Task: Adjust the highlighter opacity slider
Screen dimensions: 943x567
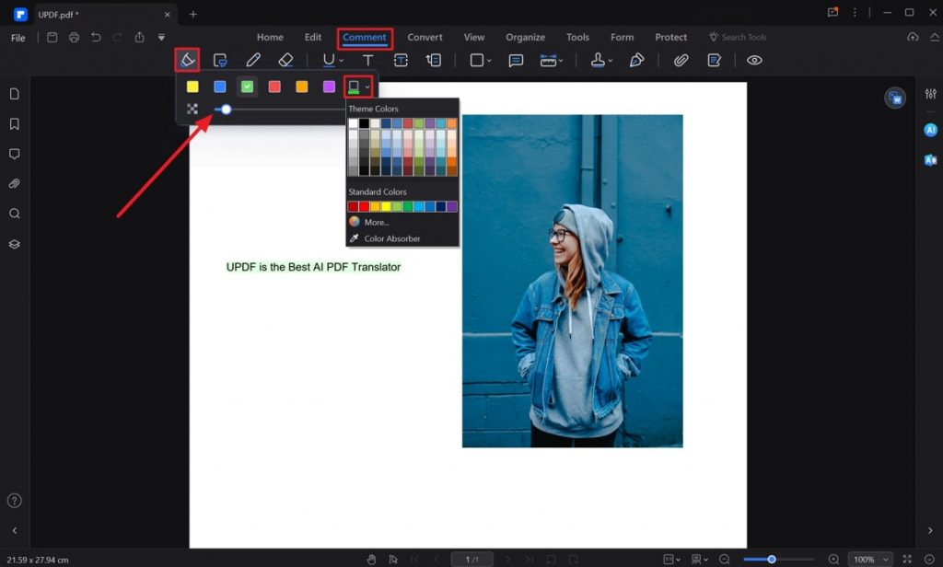Action: pos(226,110)
